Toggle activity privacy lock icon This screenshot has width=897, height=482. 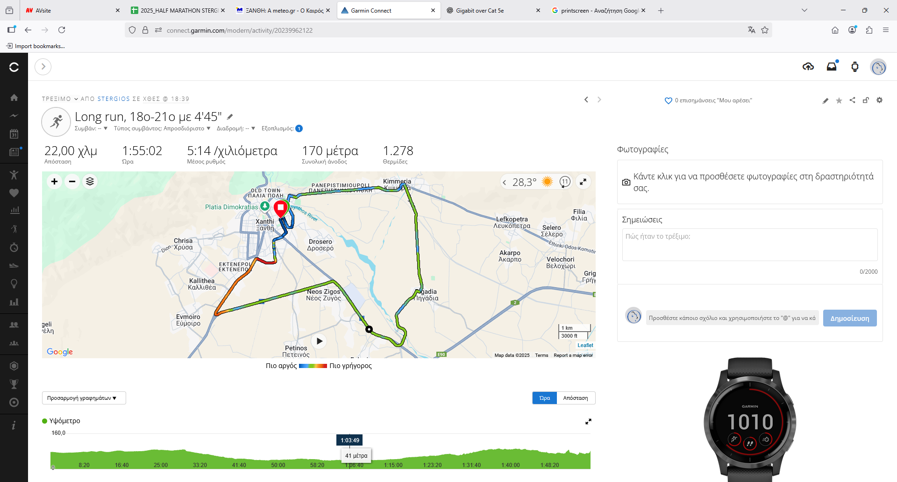866,100
